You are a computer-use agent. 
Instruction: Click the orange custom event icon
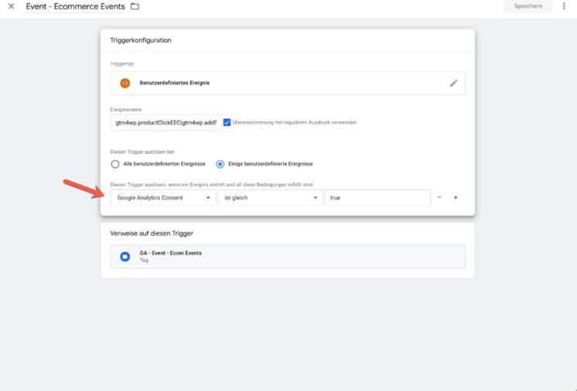pos(125,83)
